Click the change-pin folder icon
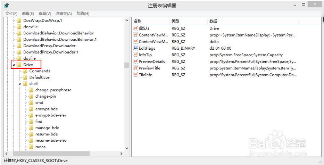The height and width of the screenshot is (165, 324). (31, 96)
